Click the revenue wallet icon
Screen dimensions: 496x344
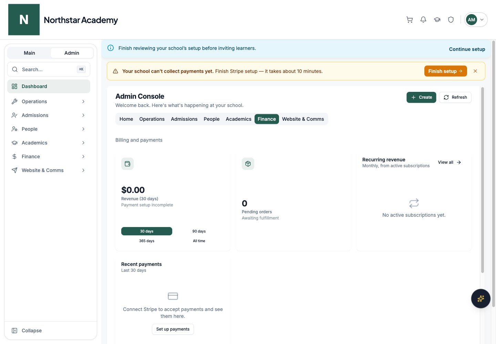pyautogui.click(x=127, y=164)
